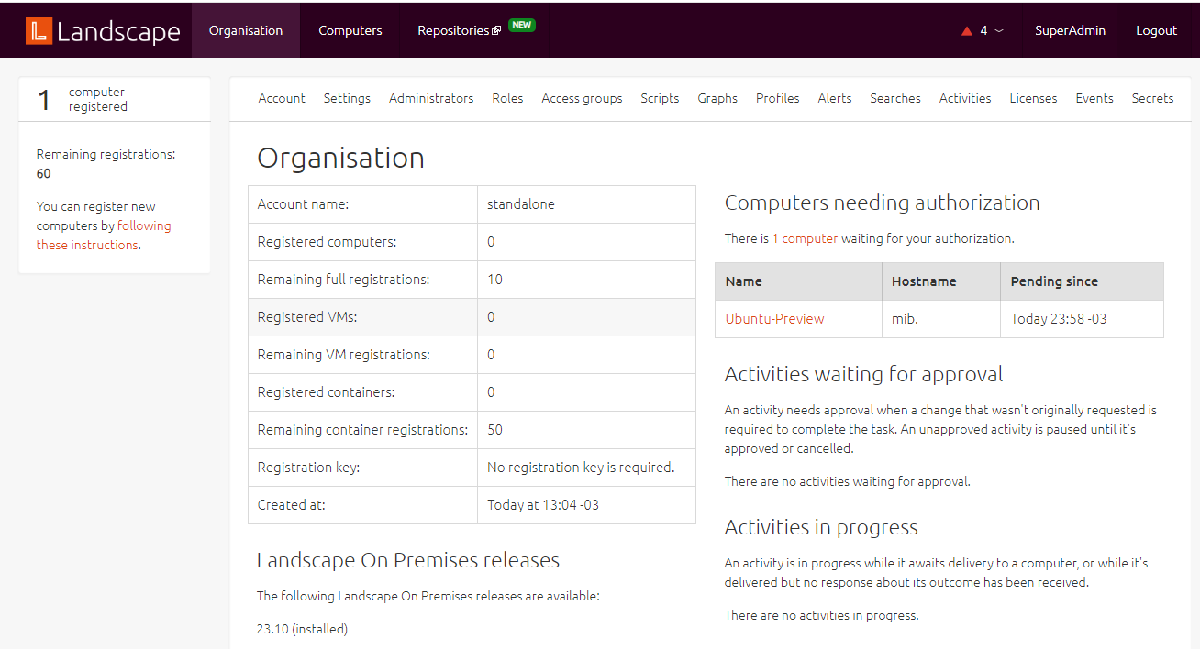
Task: Click the 'Remaining container registrations:' label
Action: click(x=363, y=430)
